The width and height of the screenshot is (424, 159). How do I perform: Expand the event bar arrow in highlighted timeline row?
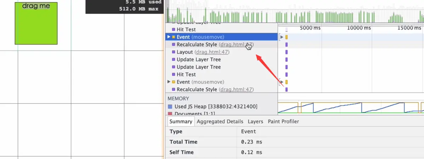(x=282, y=37)
